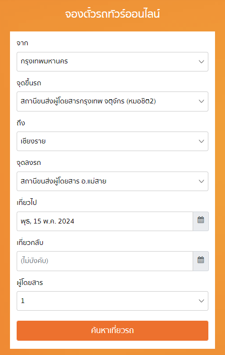Click the จุดลงรถ field label
This screenshot has height=355, width=225.
pyautogui.click(x=29, y=163)
